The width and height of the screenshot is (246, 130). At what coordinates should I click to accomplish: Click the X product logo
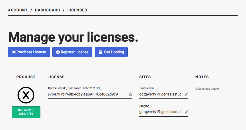click(x=26, y=95)
